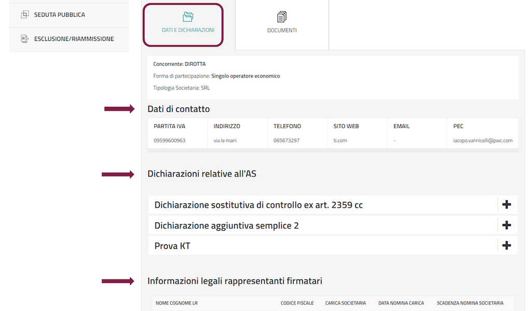The height and width of the screenshot is (311, 531).
Task: Click the arrow pointing to Dati di contatto
Action: point(119,109)
